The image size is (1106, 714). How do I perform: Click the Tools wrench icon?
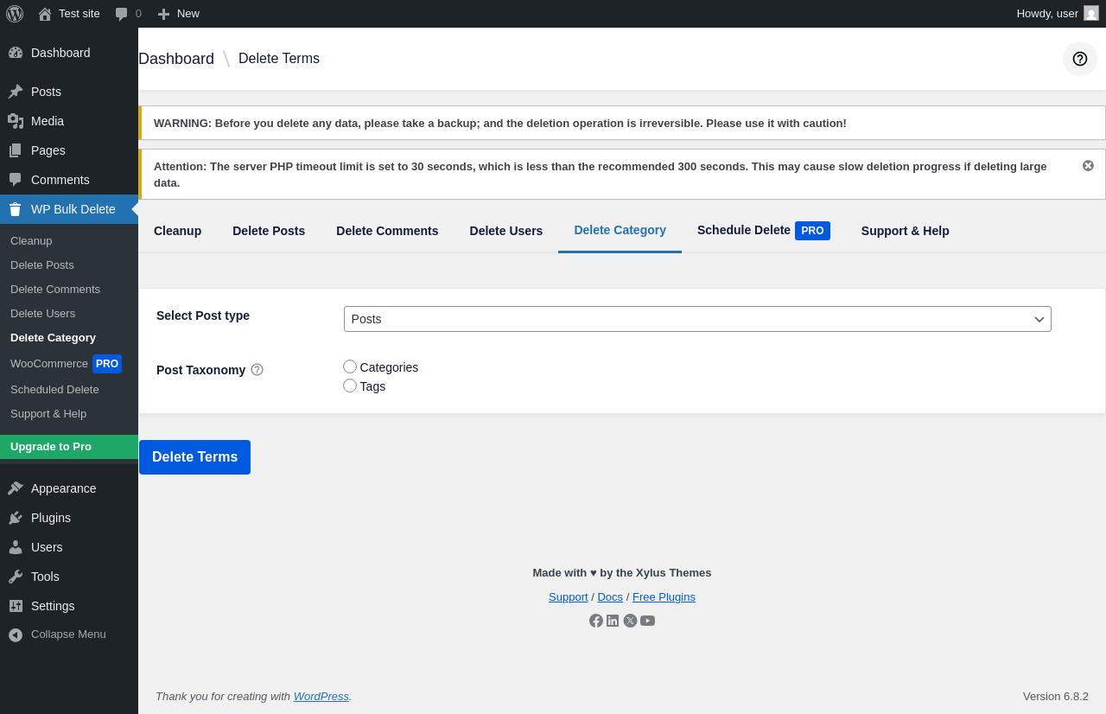click(x=16, y=577)
